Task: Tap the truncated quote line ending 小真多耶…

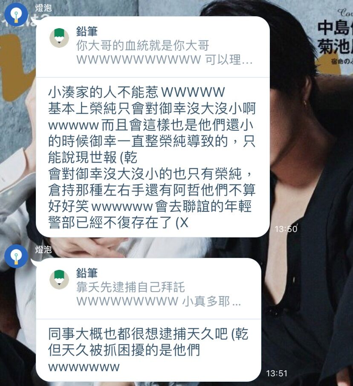Action: [x=159, y=301]
